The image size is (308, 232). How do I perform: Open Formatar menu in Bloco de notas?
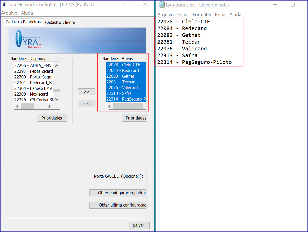click(x=202, y=15)
